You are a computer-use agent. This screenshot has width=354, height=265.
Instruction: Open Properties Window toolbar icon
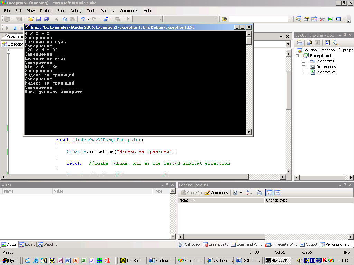click(306, 19)
